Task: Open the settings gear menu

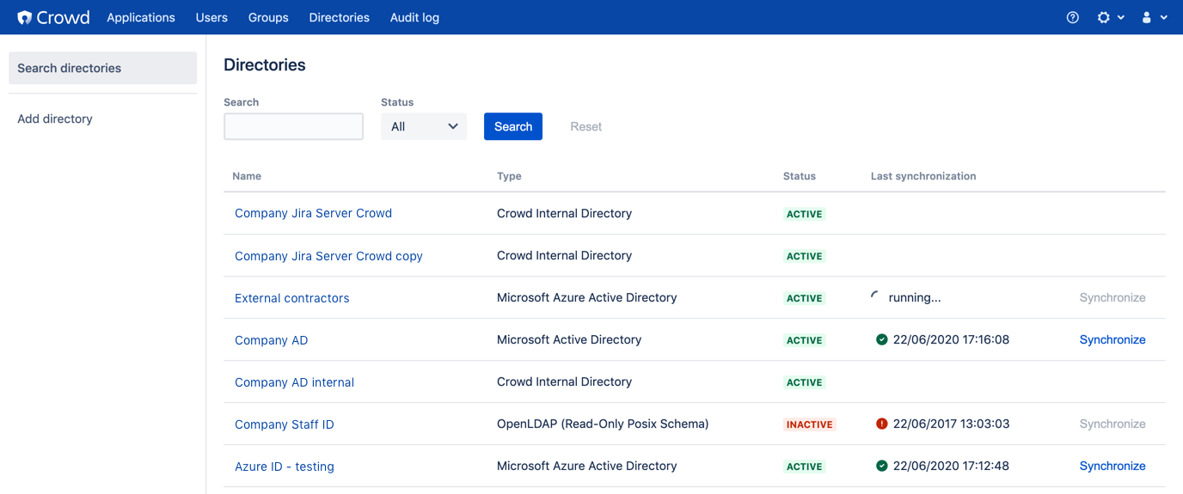Action: 1104,17
